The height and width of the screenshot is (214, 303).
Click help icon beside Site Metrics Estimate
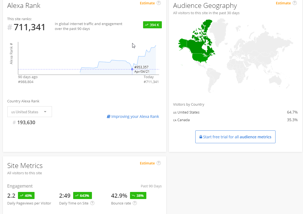coord(159,163)
